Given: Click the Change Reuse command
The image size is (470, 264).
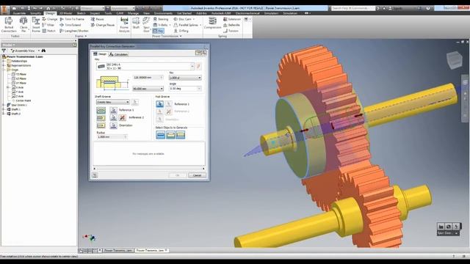Looking at the screenshot, I should [103, 25].
